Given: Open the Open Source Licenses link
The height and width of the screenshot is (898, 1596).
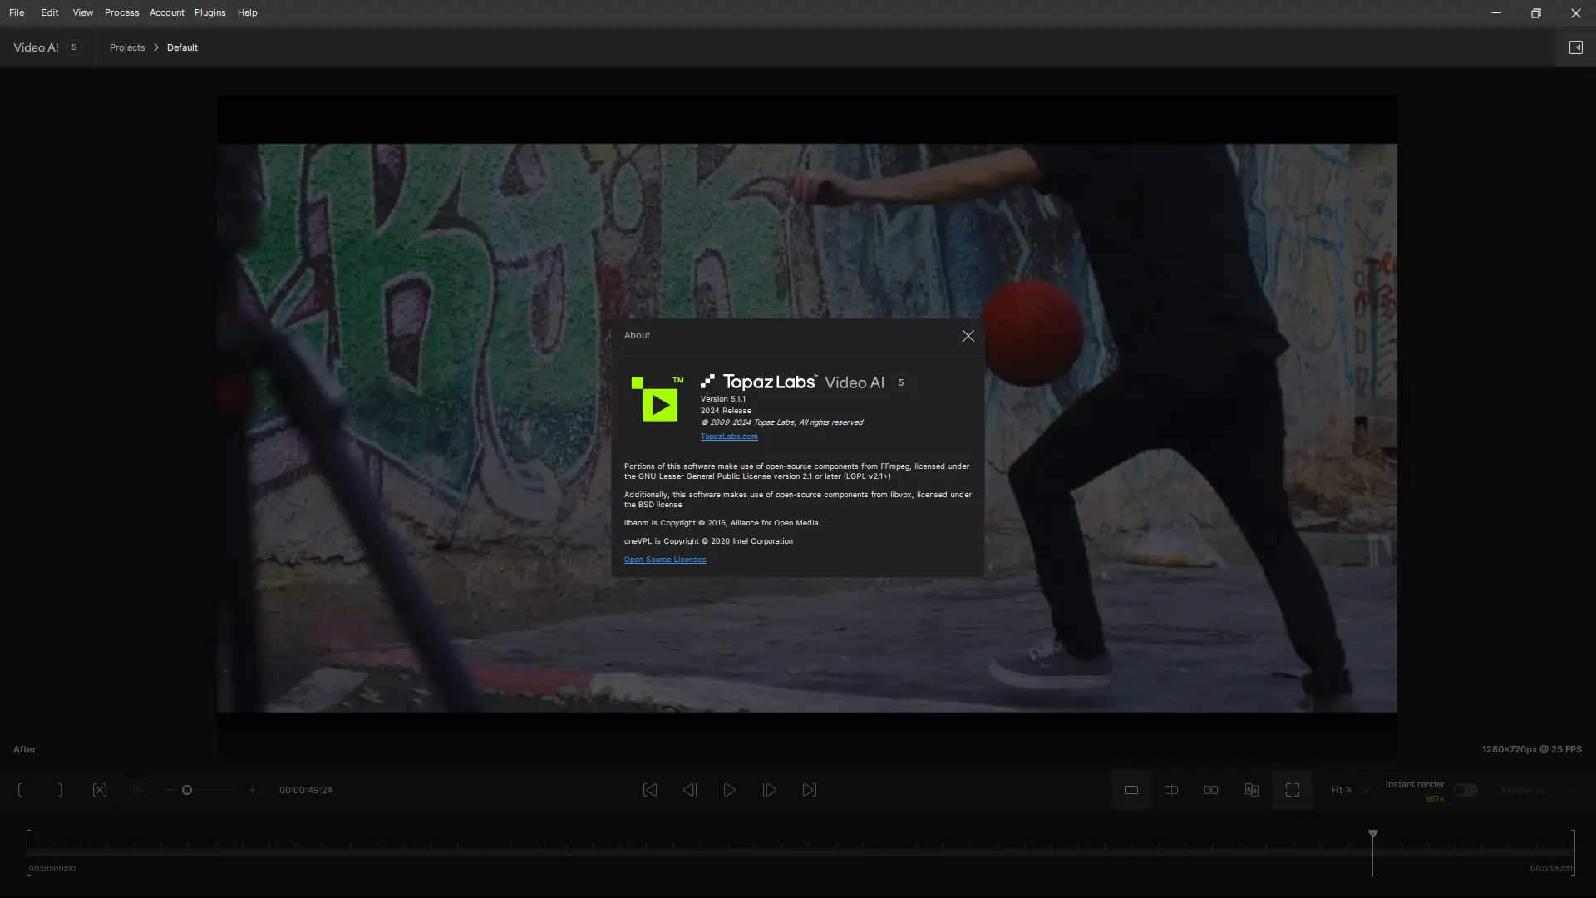Looking at the screenshot, I should click(664, 560).
